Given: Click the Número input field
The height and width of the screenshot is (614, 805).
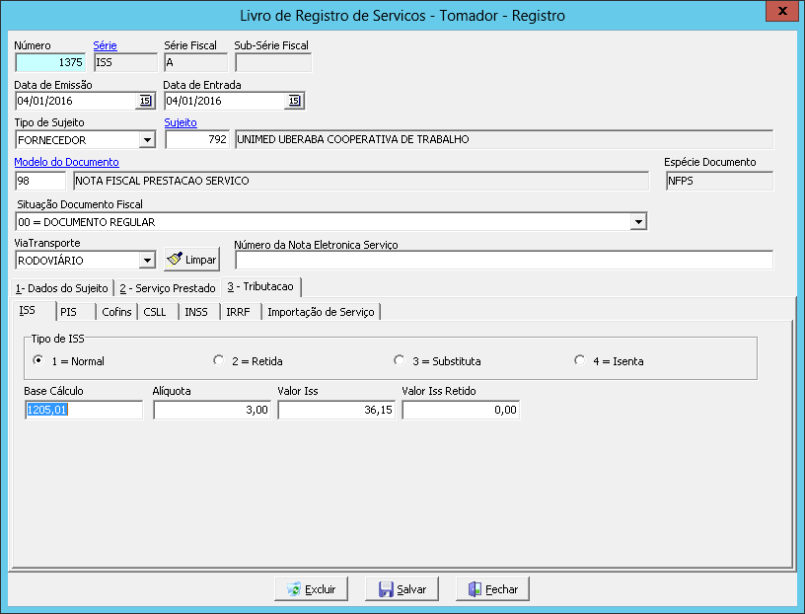Looking at the screenshot, I should (x=50, y=62).
